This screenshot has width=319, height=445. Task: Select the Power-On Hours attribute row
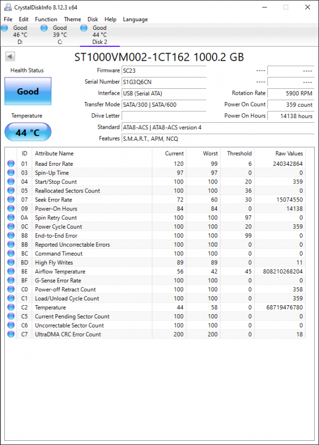click(x=155, y=208)
